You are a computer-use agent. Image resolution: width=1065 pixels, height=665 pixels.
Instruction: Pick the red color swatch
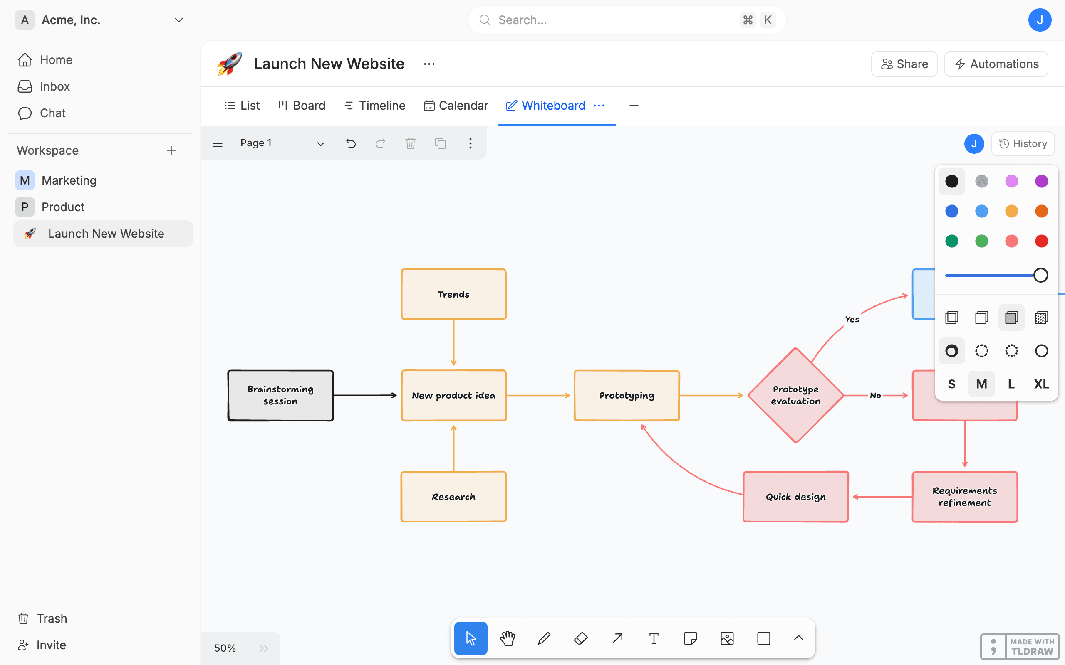pos(1041,241)
